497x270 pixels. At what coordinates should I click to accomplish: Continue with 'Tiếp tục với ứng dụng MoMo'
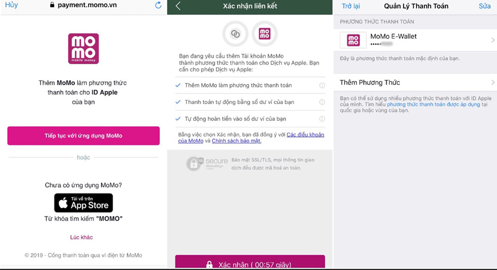pos(83,136)
